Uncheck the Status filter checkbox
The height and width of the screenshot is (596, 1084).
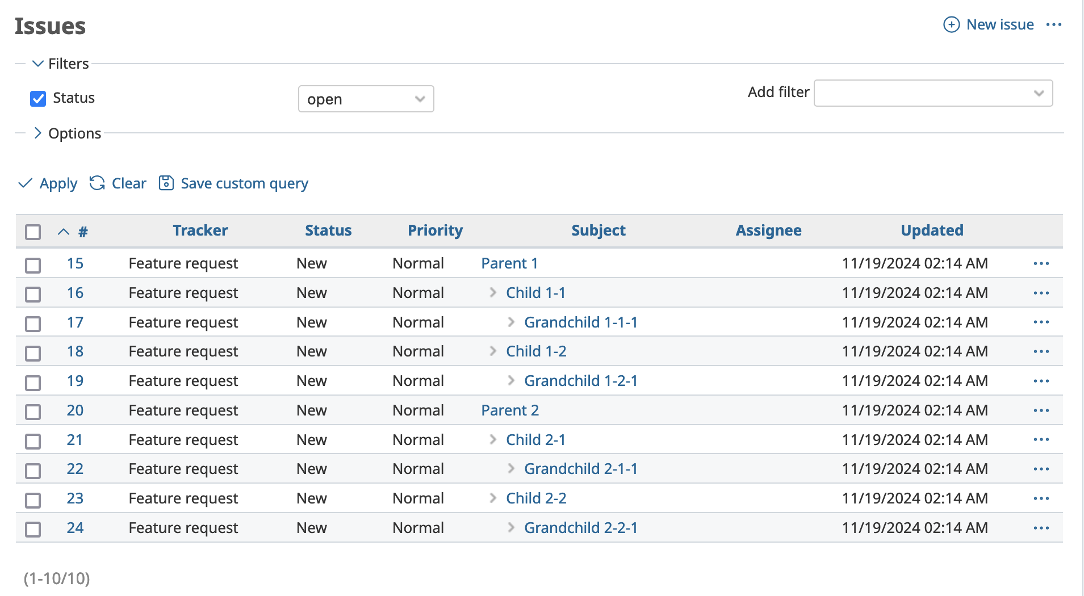(37, 98)
